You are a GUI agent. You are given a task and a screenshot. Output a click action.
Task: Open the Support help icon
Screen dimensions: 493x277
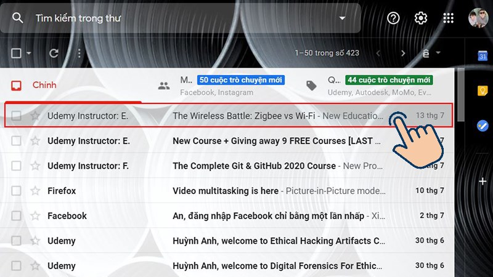point(393,18)
